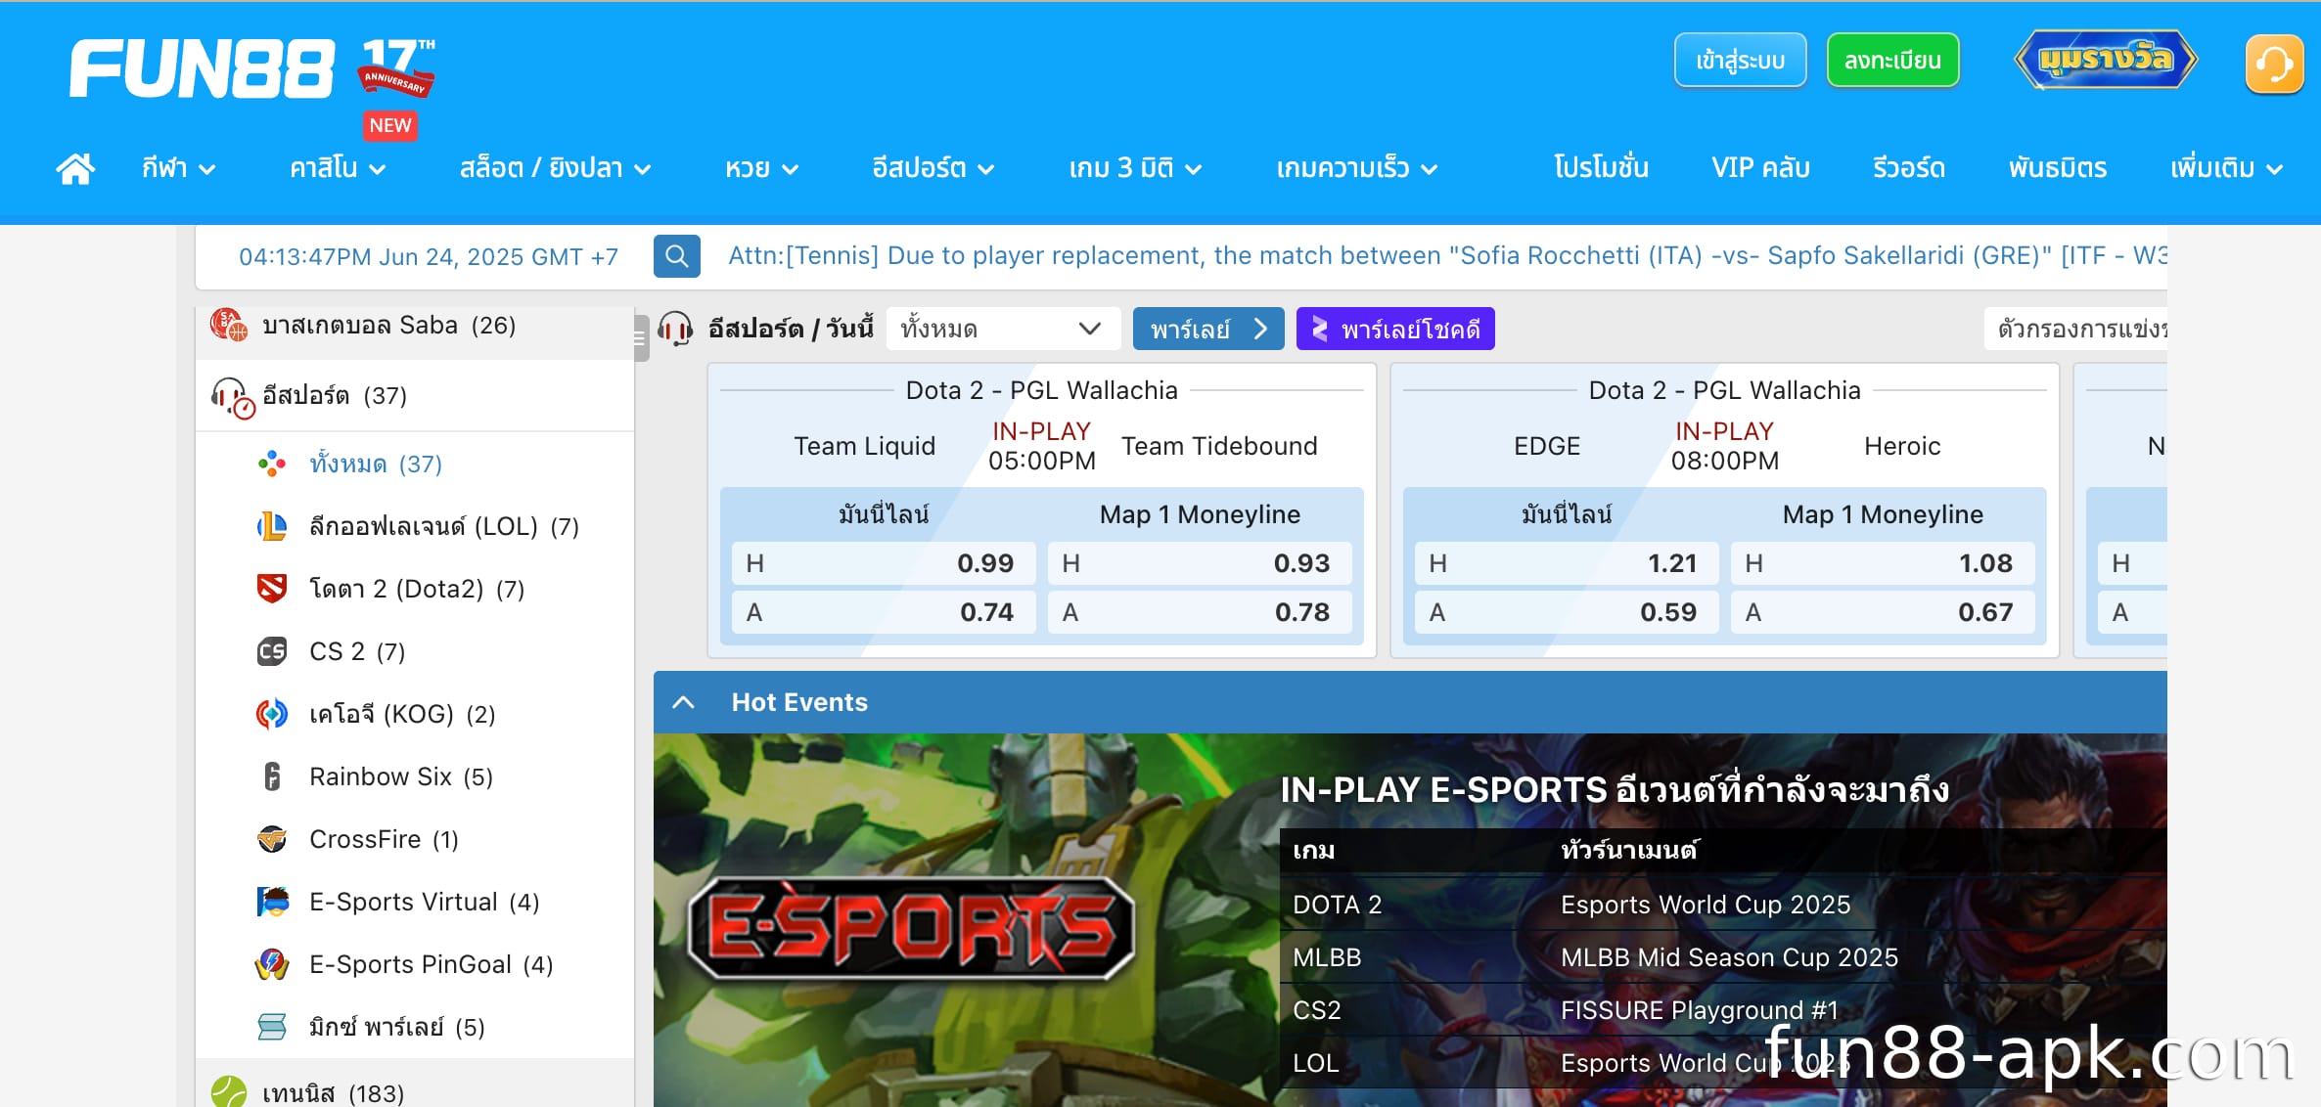The width and height of the screenshot is (2321, 1107).
Task: Open the พันธมิตร partners page
Action: [2057, 168]
